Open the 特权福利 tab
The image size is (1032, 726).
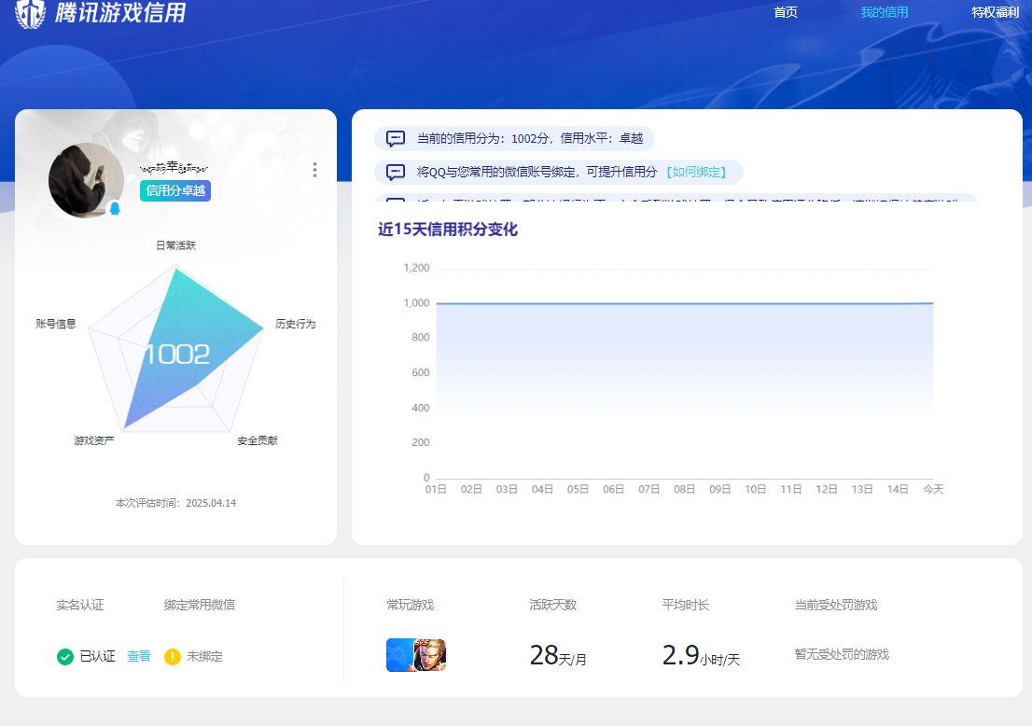pos(995,12)
